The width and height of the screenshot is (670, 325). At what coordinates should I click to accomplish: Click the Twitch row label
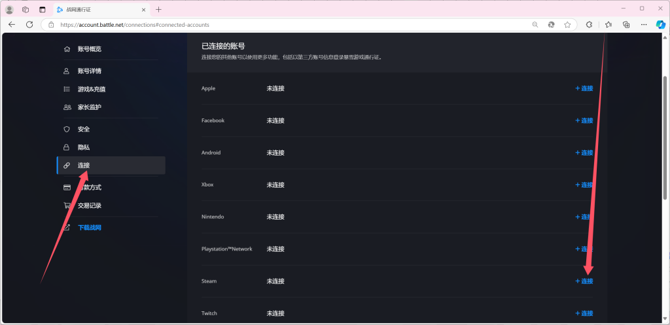[209, 313]
